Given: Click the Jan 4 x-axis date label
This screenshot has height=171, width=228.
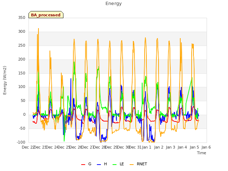Looking at the screenshot, I should tap(182, 147).
